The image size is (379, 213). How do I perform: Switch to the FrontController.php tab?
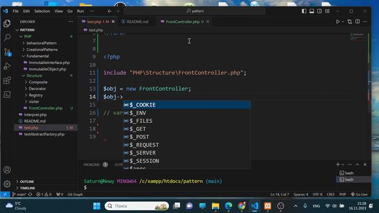pyautogui.click(x=182, y=22)
